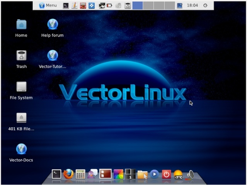Open the calculator from the dock

click(80, 174)
